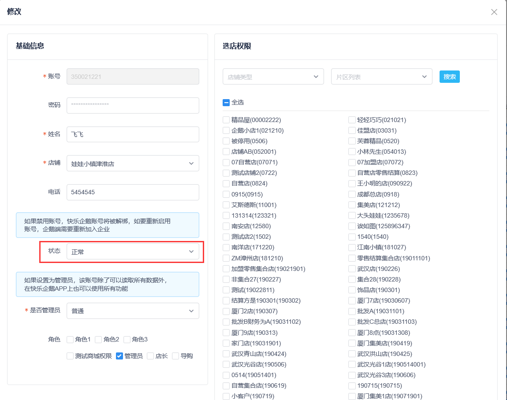Open the 状态 dropdown showing 正常
The width and height of the screenshot is (507, 400).
pyautogui.click(x=133, y=252)
